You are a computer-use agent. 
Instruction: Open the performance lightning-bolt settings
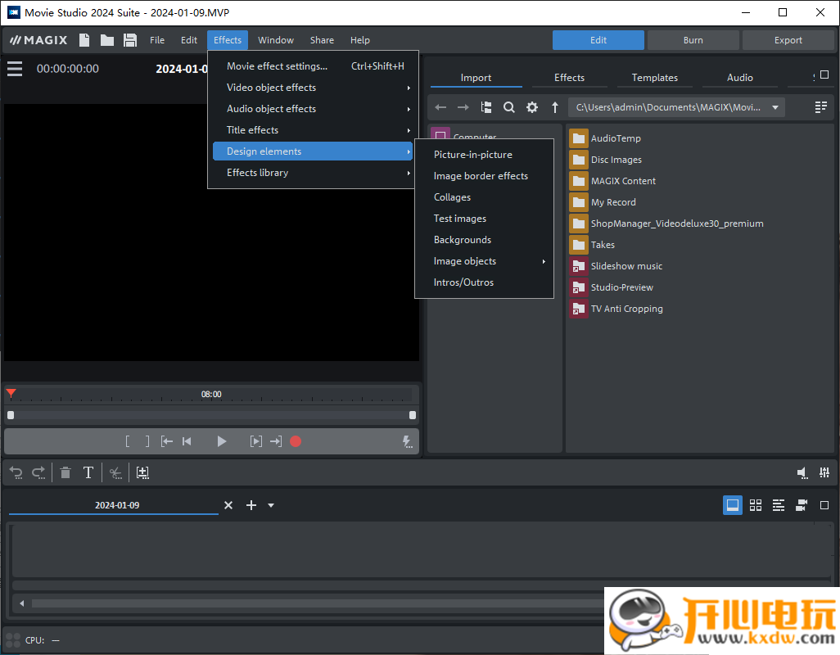[x=407, y=441]
